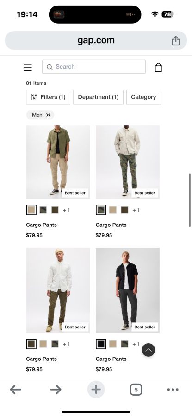Screen dimensions: 192x417
Task: Click the Search input field
Action: tap(94, 67)
